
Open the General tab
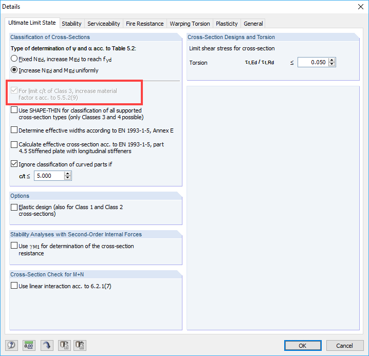pyautogui.click(x=253, y=24)
